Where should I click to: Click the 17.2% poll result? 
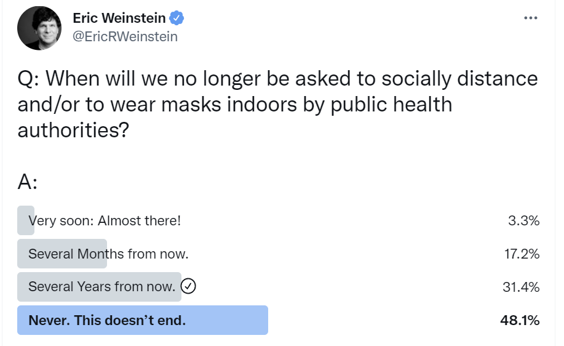click(521, 254)
